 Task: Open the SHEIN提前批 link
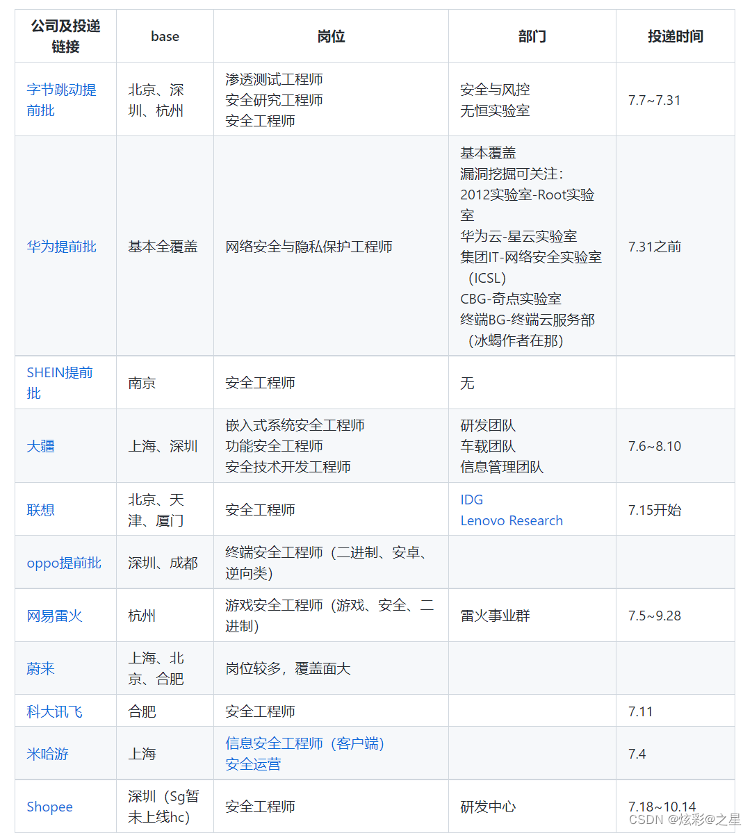tap(60, 383)
